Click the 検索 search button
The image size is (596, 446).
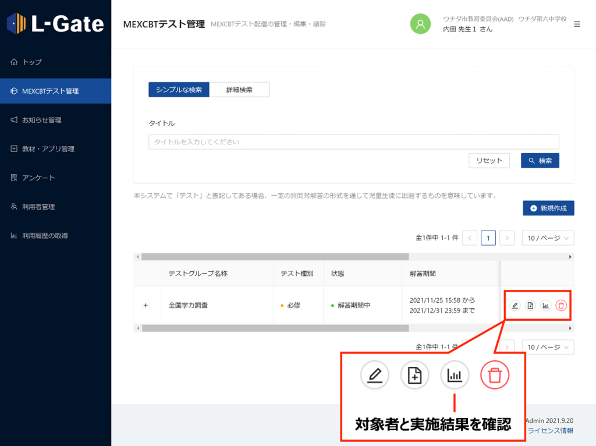tap(540, 161)
